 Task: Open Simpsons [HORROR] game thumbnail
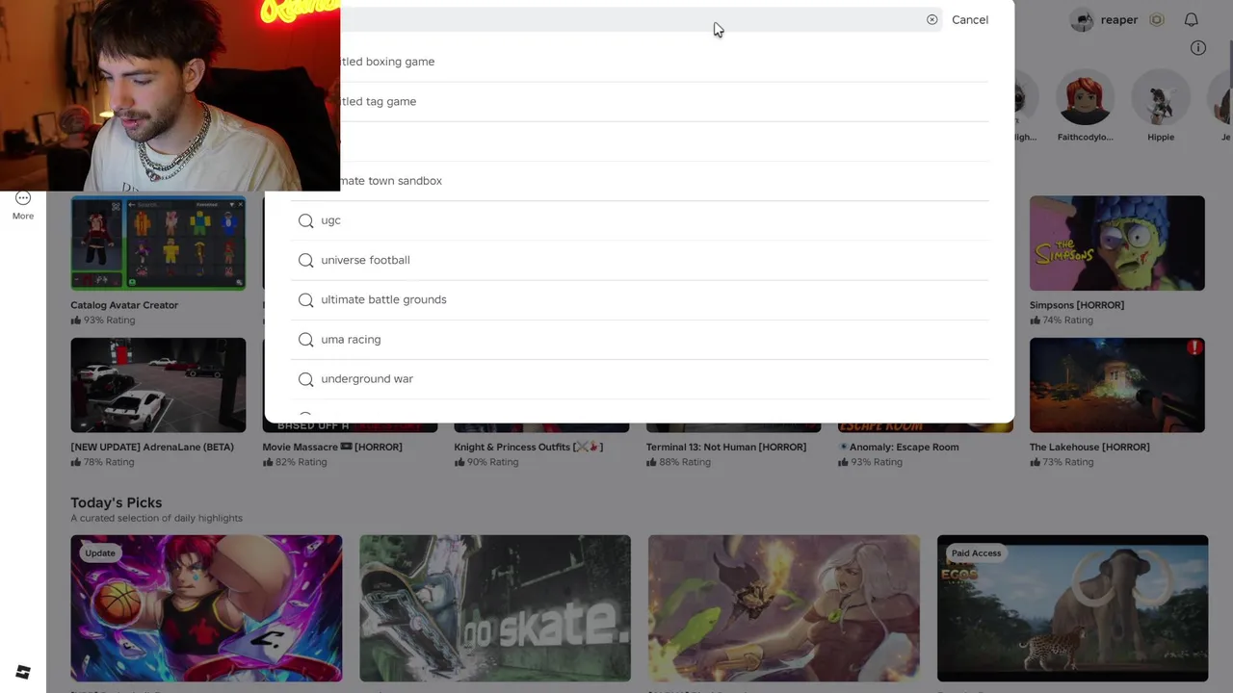(x=1116, y=243)
